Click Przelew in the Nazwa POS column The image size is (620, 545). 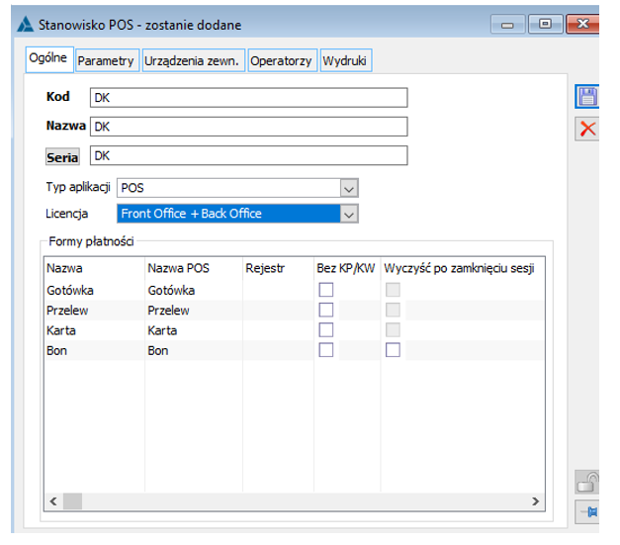[x=168, y=311]
